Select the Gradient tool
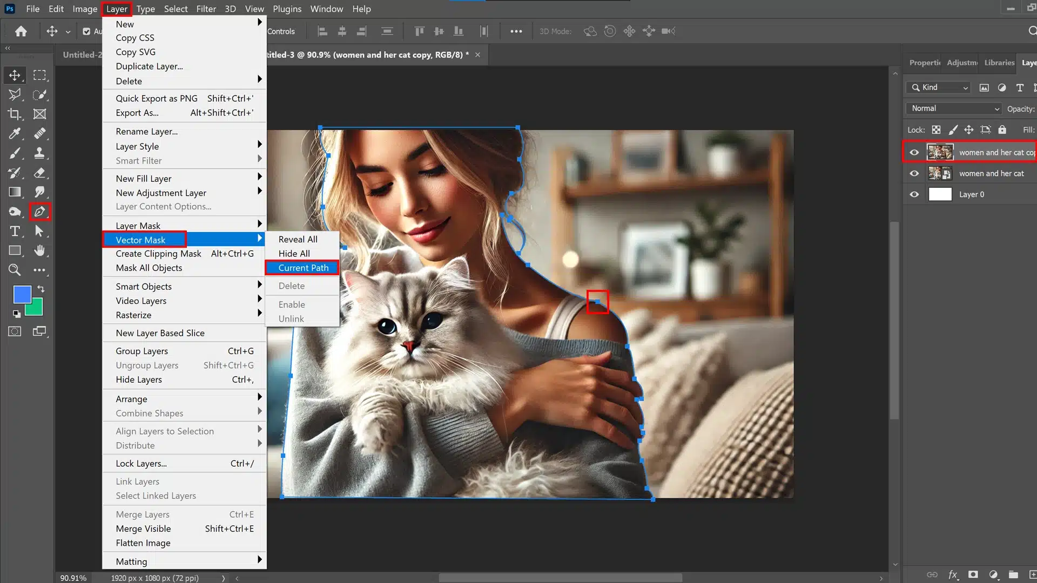The image size is (1037, 583). point(15,192)
